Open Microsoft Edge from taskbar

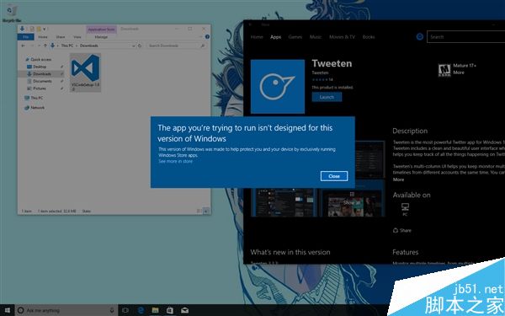click(x=141, y=310)
